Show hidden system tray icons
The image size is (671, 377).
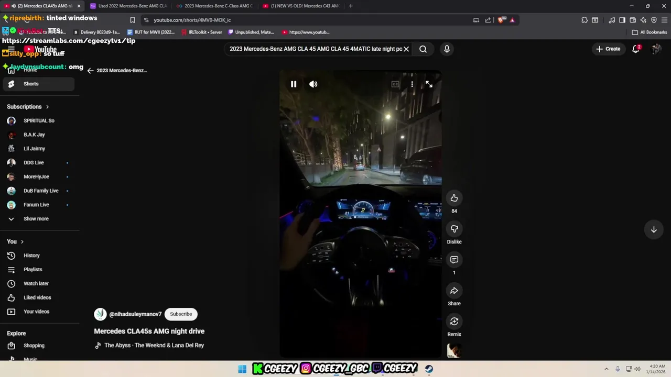click(x=607, y=369)
